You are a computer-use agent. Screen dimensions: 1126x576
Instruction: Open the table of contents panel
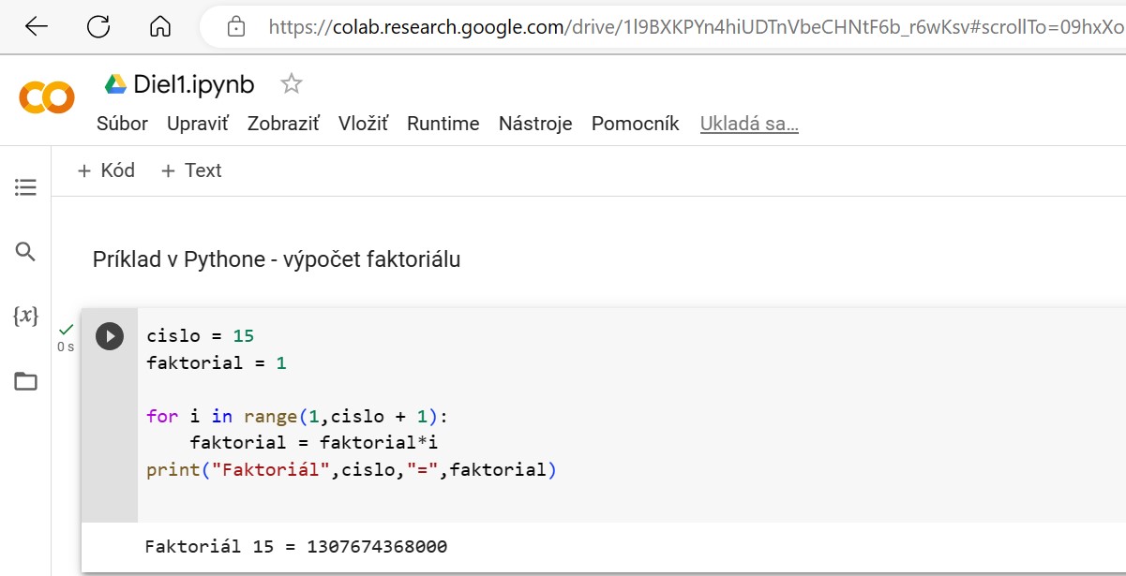(25, 188)
